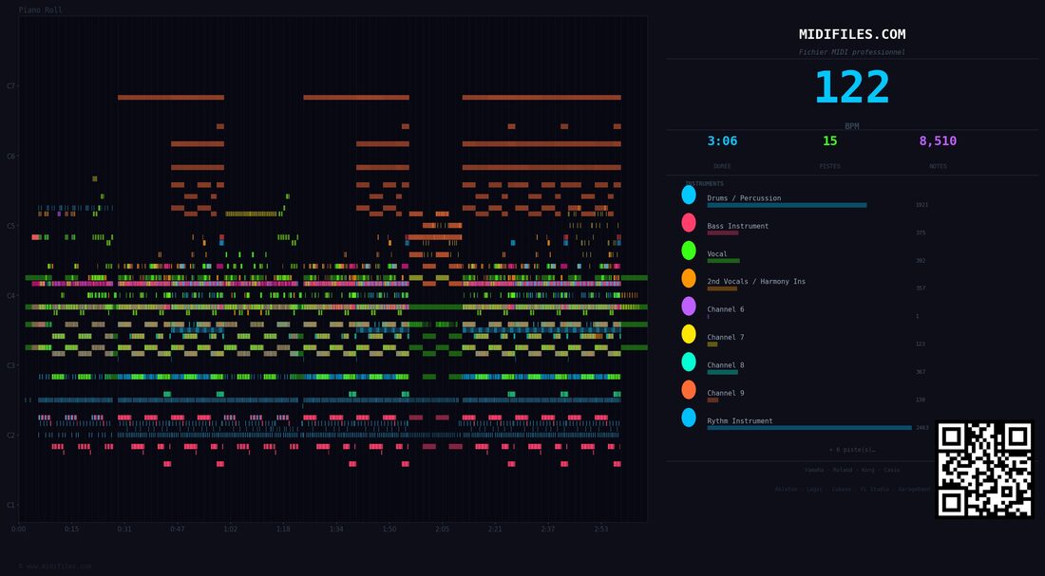The height and width of the screenshot is (576, 1045).
Task: Click the 0:31 time axis label
Action: tap(124, 529)
